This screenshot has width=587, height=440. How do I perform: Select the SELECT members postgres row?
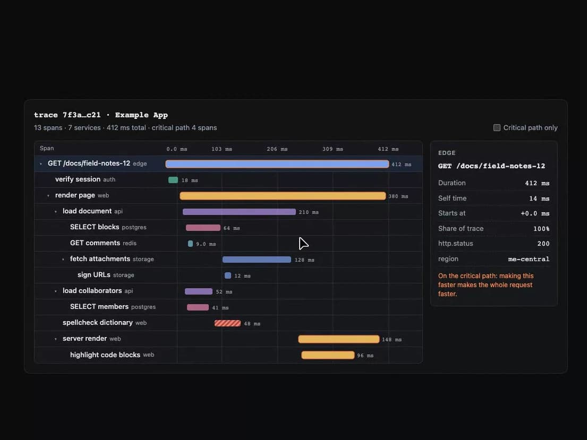228,307
